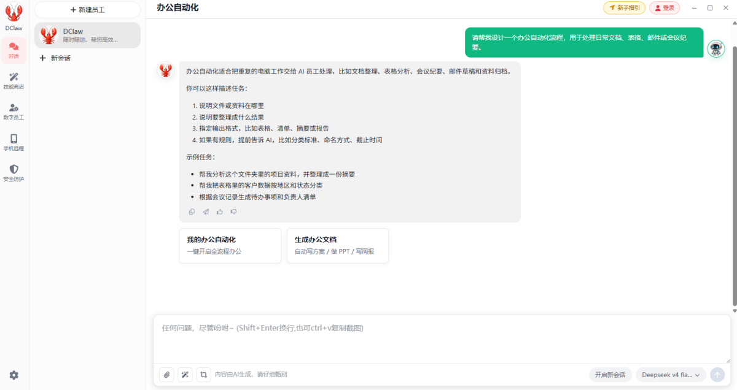Viewport: 737px width, 390px height.
Task: Dislike the reply with thumbs-down icon
Action: point(233,212)
